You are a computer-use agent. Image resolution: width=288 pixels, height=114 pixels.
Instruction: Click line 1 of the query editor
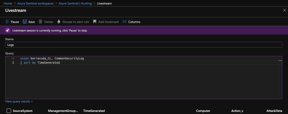point(52,58)
